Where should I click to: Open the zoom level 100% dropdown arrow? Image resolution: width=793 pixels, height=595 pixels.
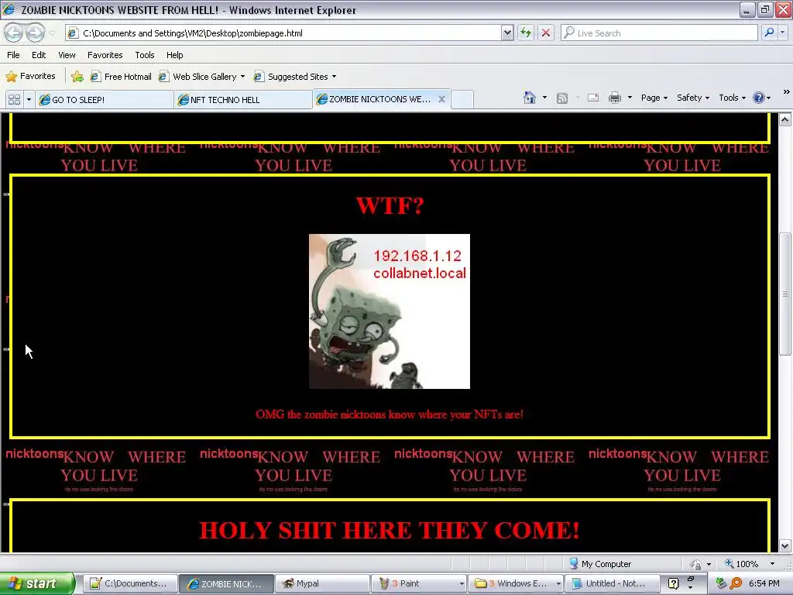click(772, 564)
